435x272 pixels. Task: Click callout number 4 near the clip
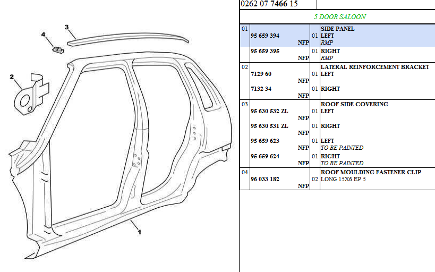coord(44,35)
